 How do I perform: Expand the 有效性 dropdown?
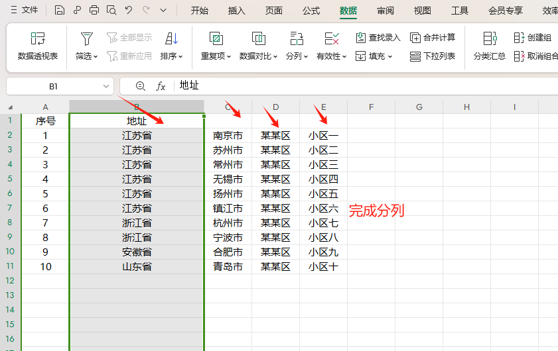point(344,56)
